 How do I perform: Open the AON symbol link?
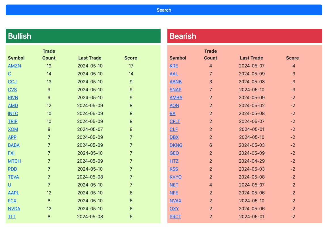pyautogui.click(x=174, y=105)
